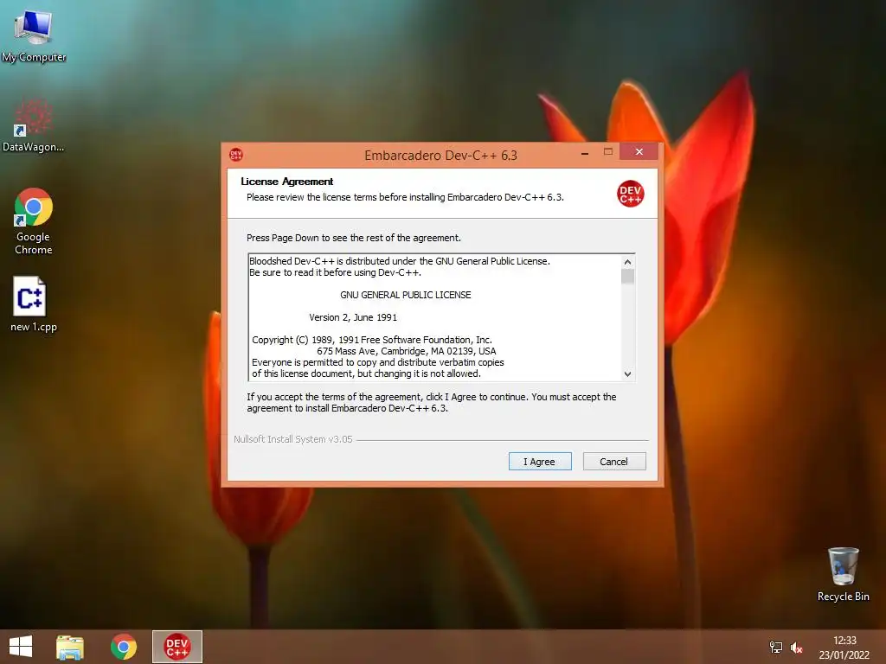Open the Windows Start button
This screenshot has width=886, height=664.
(21, 647)
